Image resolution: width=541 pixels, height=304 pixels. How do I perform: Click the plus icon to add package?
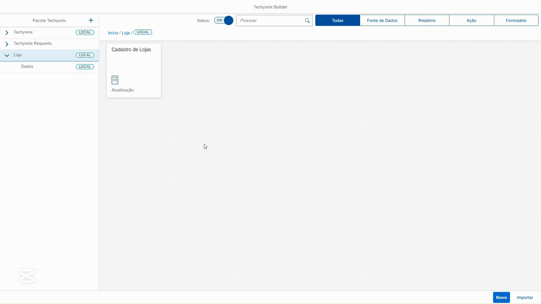coord(91,20)
